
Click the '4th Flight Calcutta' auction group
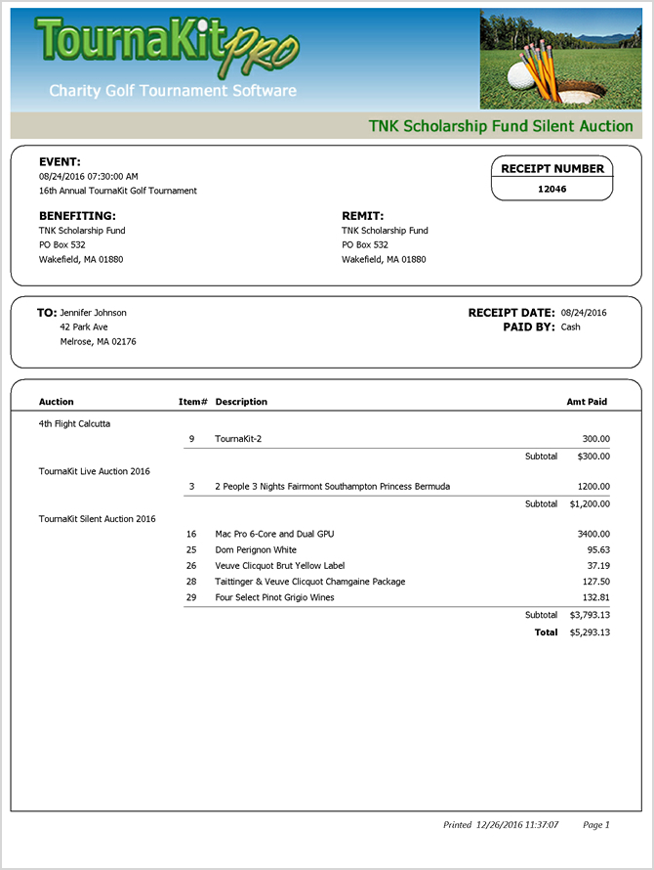74,424
